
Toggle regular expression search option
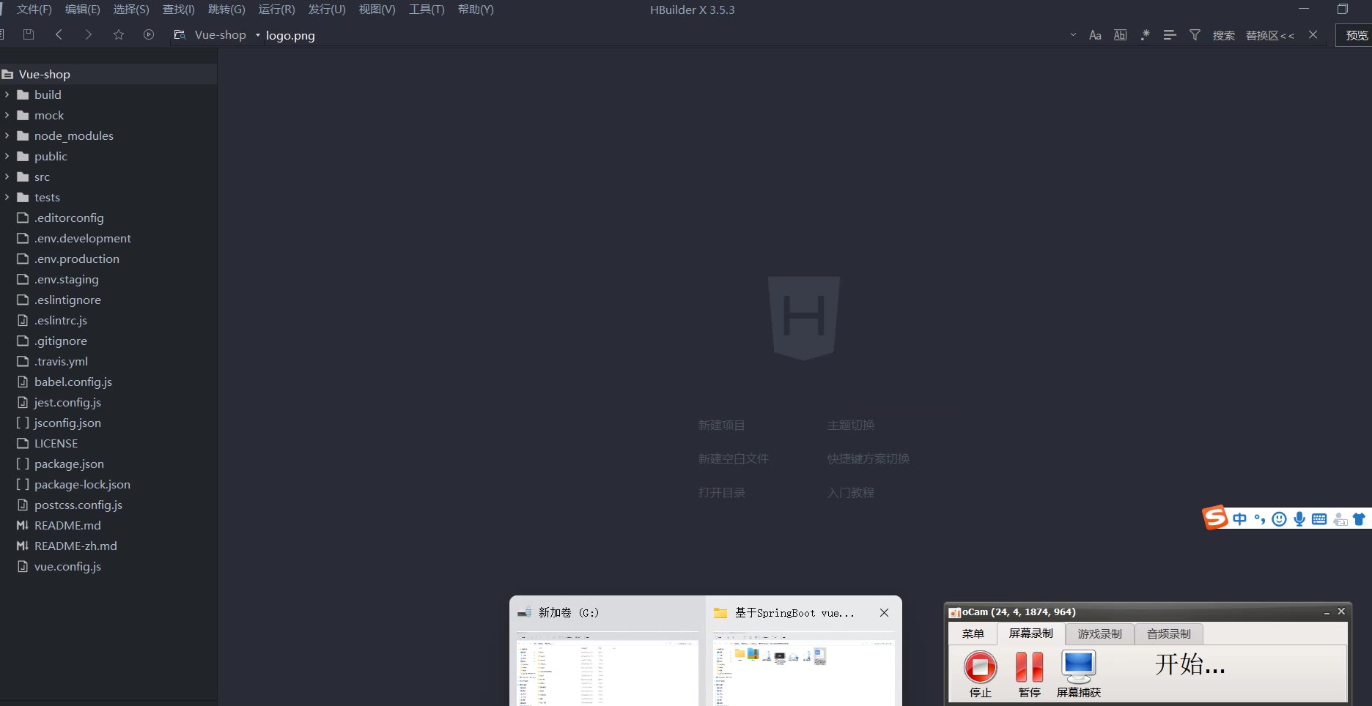tap(1145, 35)
